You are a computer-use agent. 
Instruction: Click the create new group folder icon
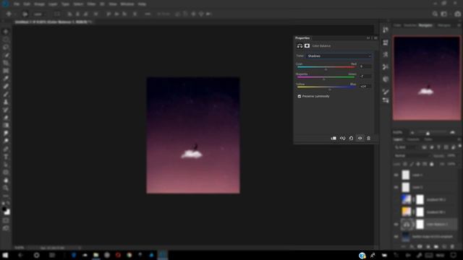(436, 246)
